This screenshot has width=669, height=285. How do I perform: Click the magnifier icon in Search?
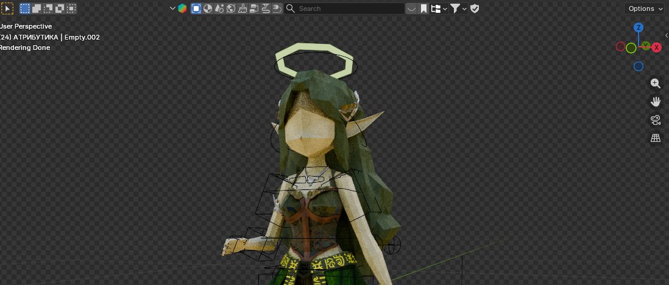coord(291,8)
